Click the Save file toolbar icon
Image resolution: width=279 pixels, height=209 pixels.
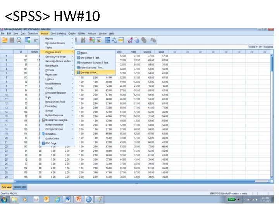tap(12, 40)
